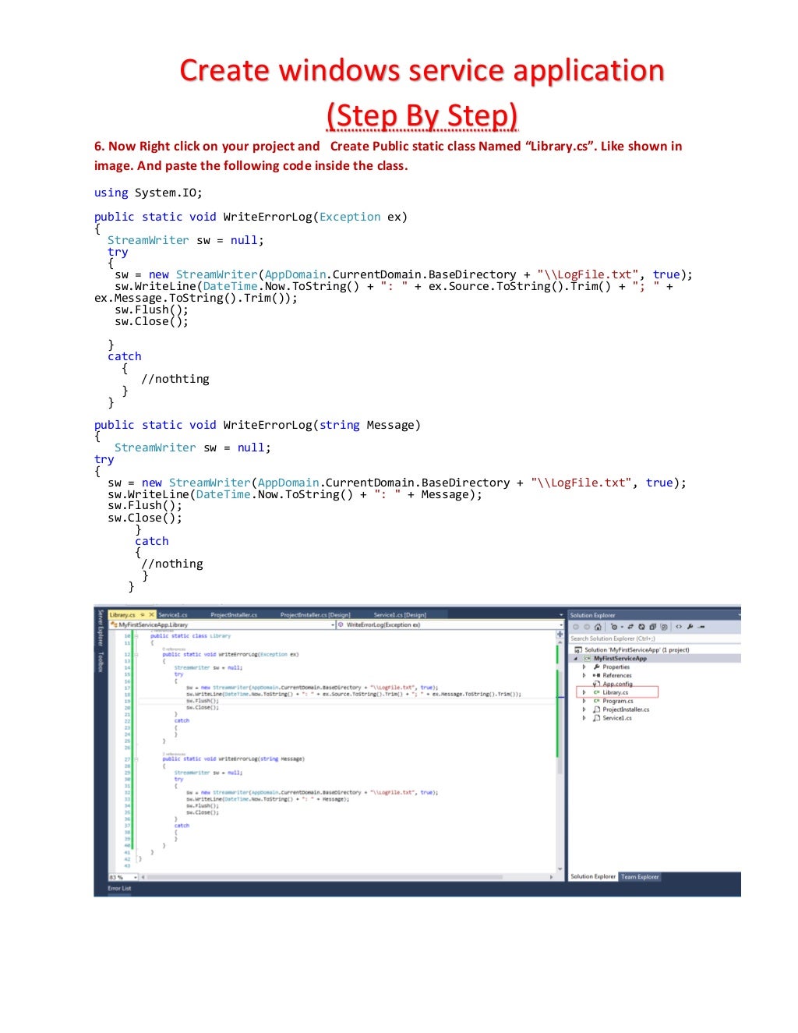Click the Back arrow in Solution Explorer toolbar
Image resolution: width=798 pixels, height=1033 pixels.
click(x=576, y=627)
